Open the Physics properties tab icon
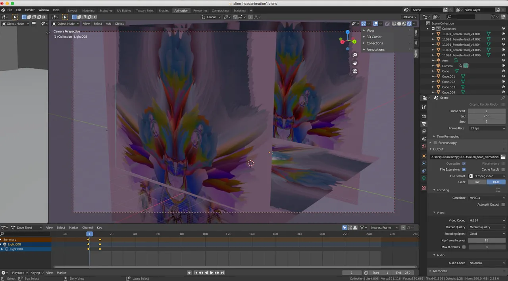The height and width of the screenshot is (281, 508). pyautogui.click(x=424, y=163)
